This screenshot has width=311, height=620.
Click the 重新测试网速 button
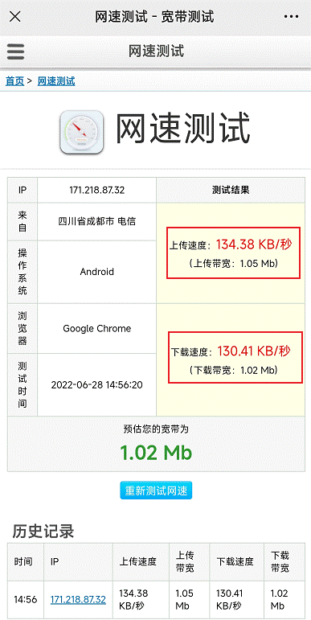coord(156,491)
